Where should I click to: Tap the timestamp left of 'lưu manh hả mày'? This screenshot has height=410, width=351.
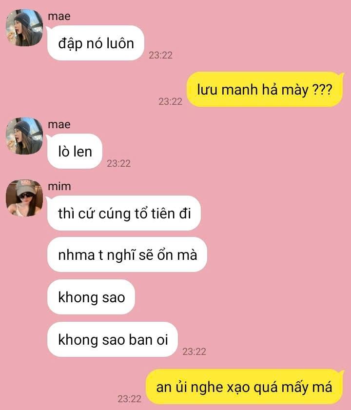click(170, 101)
